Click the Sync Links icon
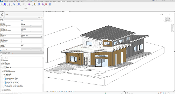The height and width of the screenshot is (94, 175). click(14, 4)
